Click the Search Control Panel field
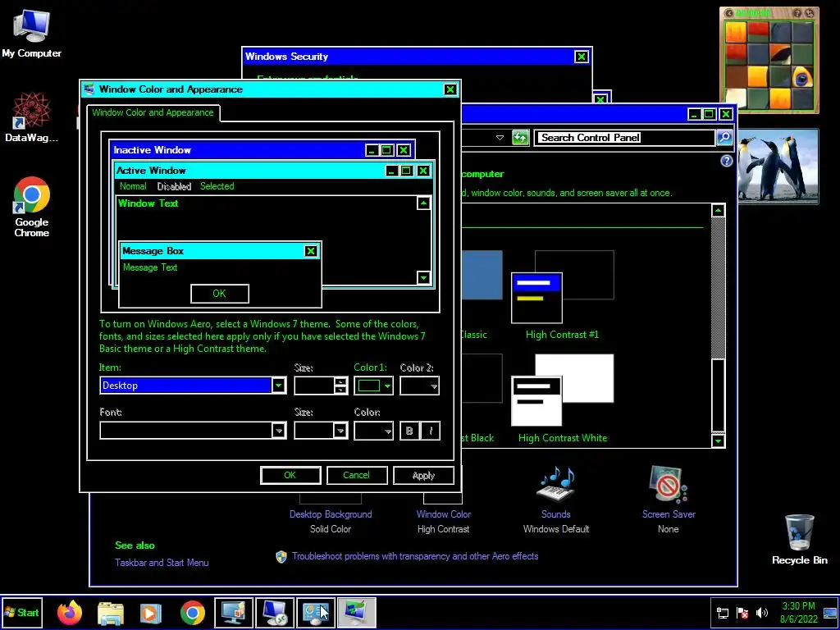The height and width of the screenshot is (630, 840). coord(626,138)
